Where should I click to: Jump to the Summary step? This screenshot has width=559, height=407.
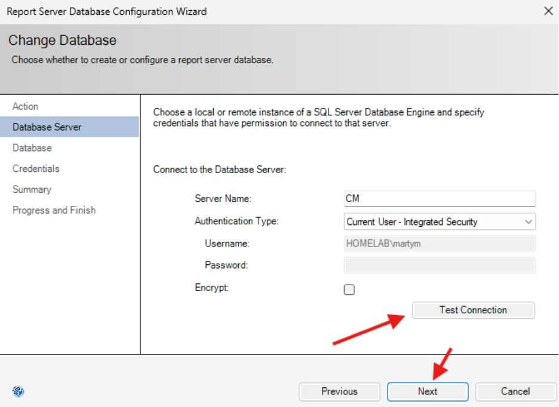click(32, 190)
